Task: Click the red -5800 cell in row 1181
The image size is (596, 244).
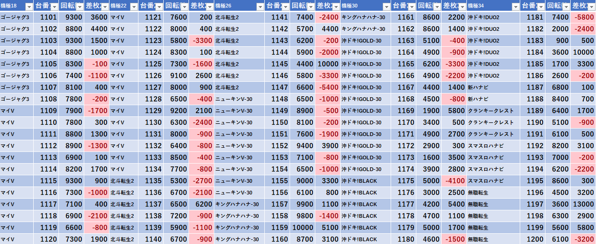Action: 583,17
